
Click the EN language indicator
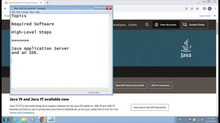pyautogui.click(x=180, y=120)
